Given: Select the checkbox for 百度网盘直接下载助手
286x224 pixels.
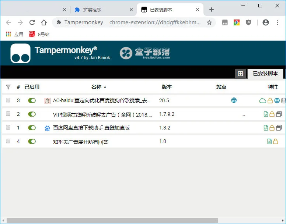Looking at the screenshot, I should point(8,127).
